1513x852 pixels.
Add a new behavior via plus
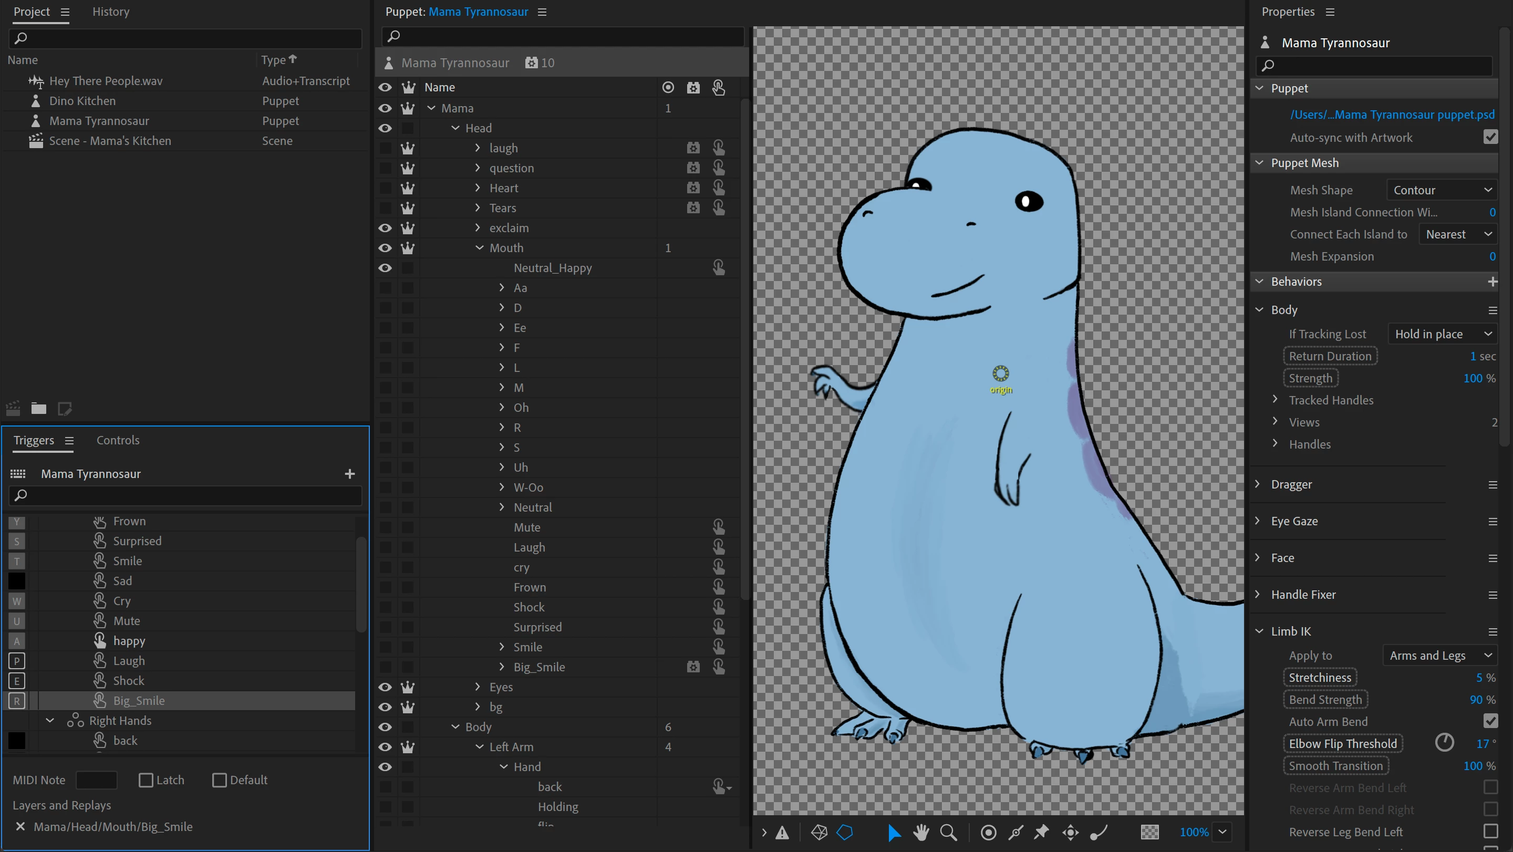1492,282
